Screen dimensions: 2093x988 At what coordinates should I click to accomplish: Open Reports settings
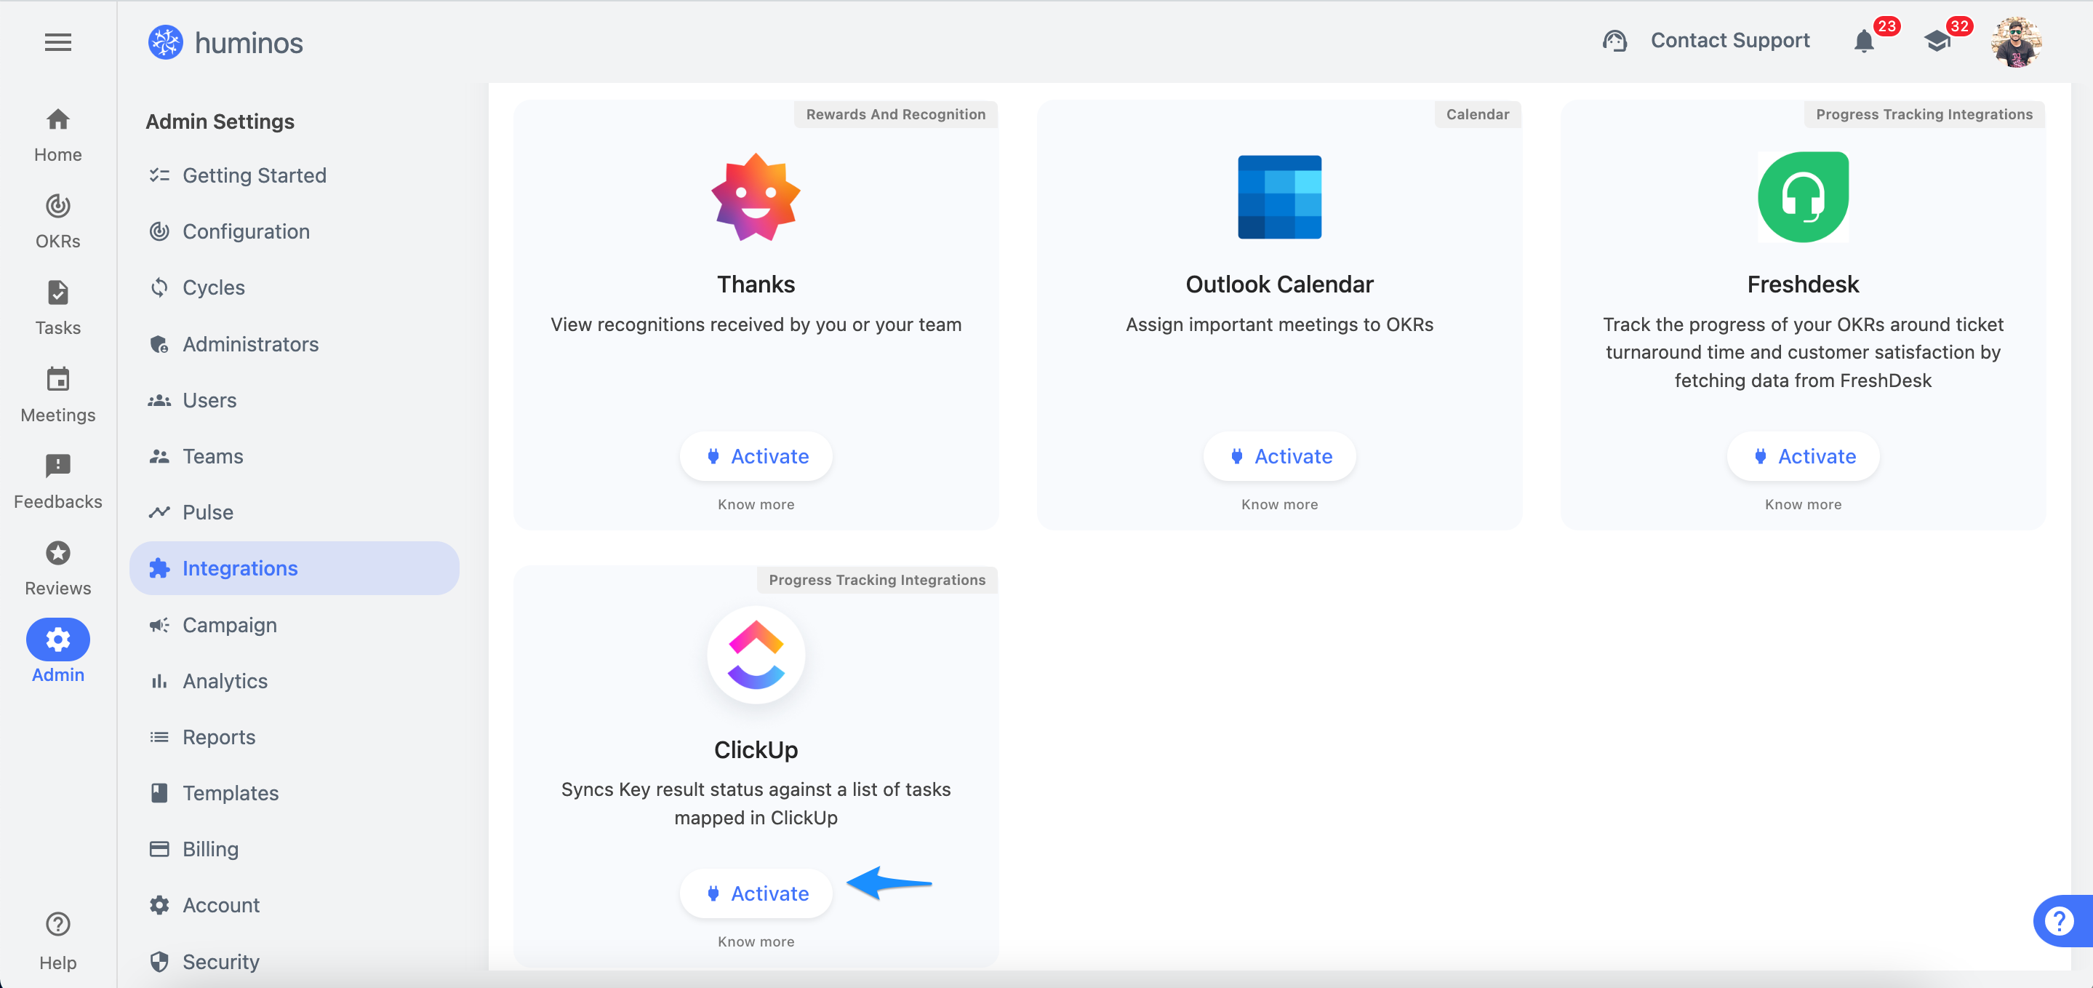coord(294,738)
